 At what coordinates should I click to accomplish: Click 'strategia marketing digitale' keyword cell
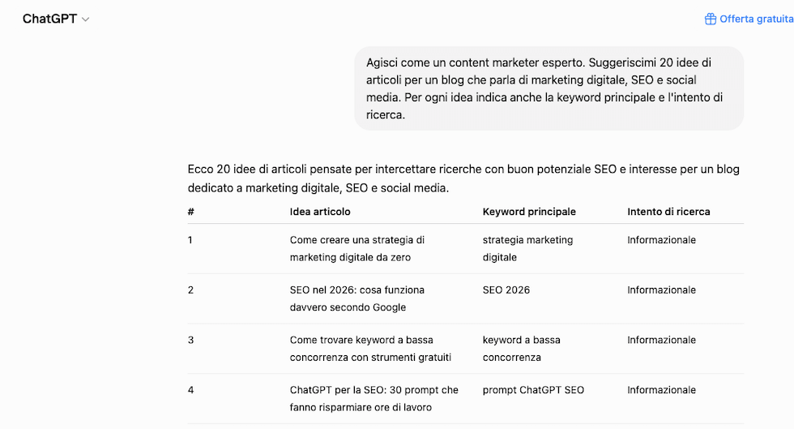coord(527,248)
